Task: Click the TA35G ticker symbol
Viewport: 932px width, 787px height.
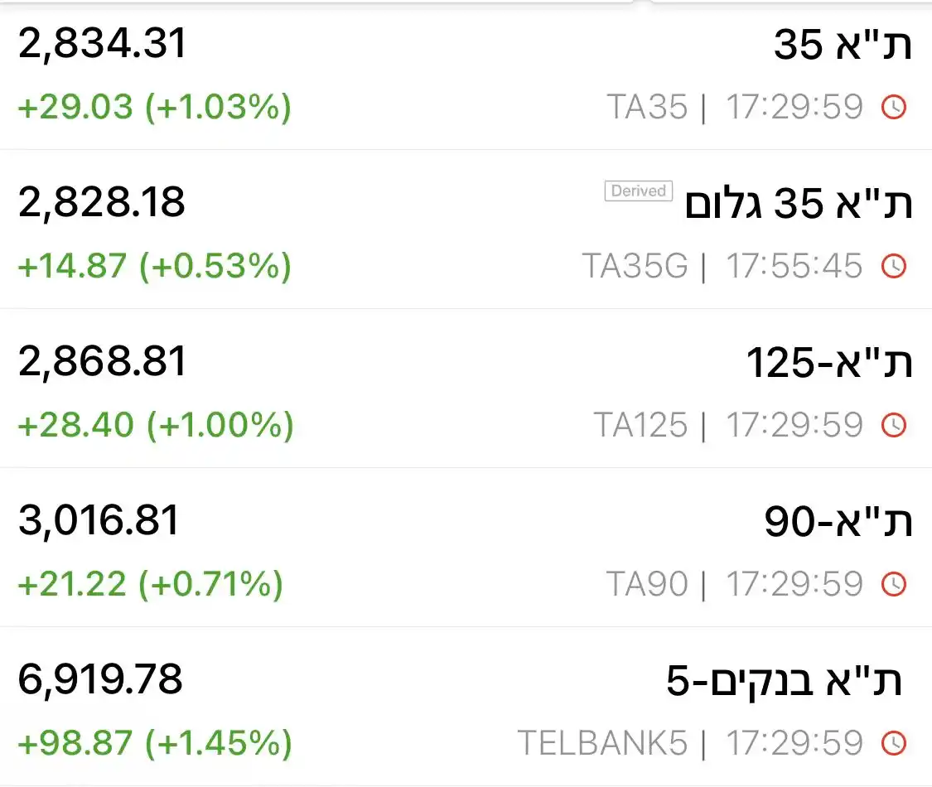Action: [635, 266]
